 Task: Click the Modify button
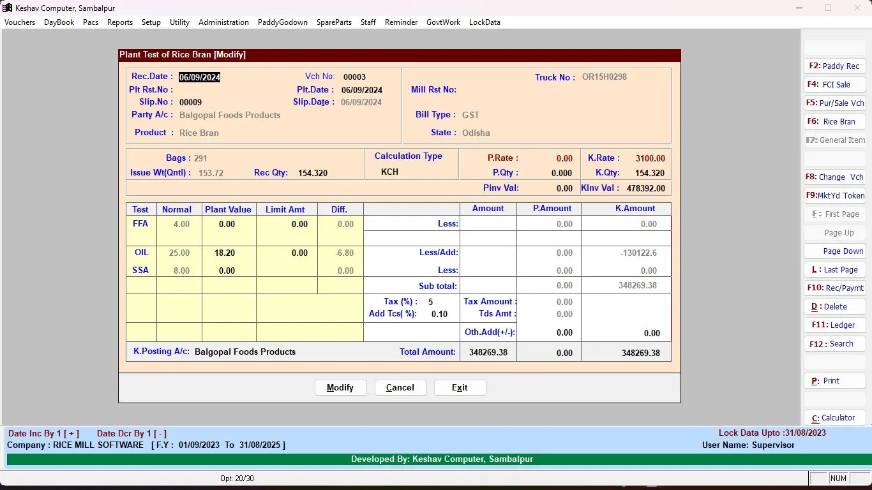[341, 388]
